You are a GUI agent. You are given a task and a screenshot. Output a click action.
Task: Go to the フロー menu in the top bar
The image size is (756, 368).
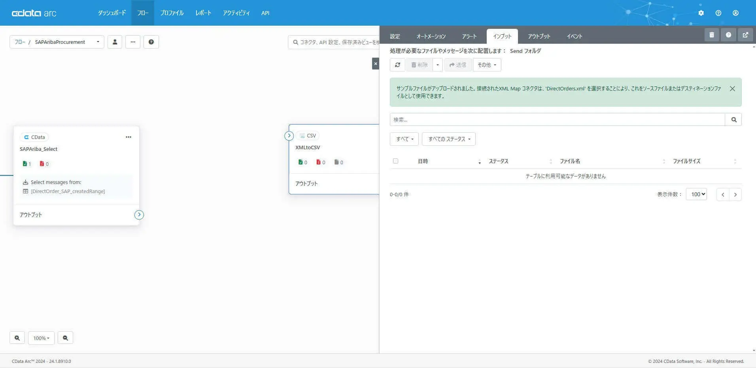point(143,13)
